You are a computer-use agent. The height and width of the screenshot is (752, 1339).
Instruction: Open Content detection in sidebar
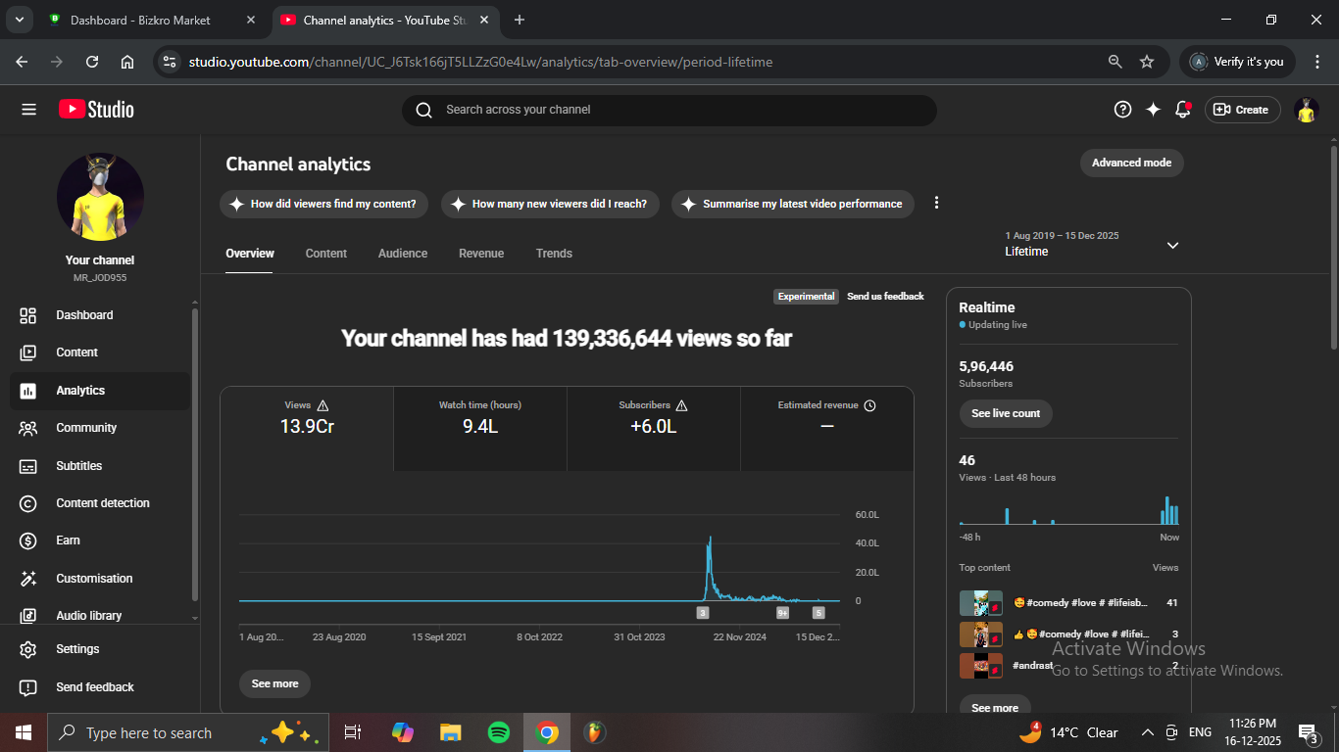click(x=102, y=503)
